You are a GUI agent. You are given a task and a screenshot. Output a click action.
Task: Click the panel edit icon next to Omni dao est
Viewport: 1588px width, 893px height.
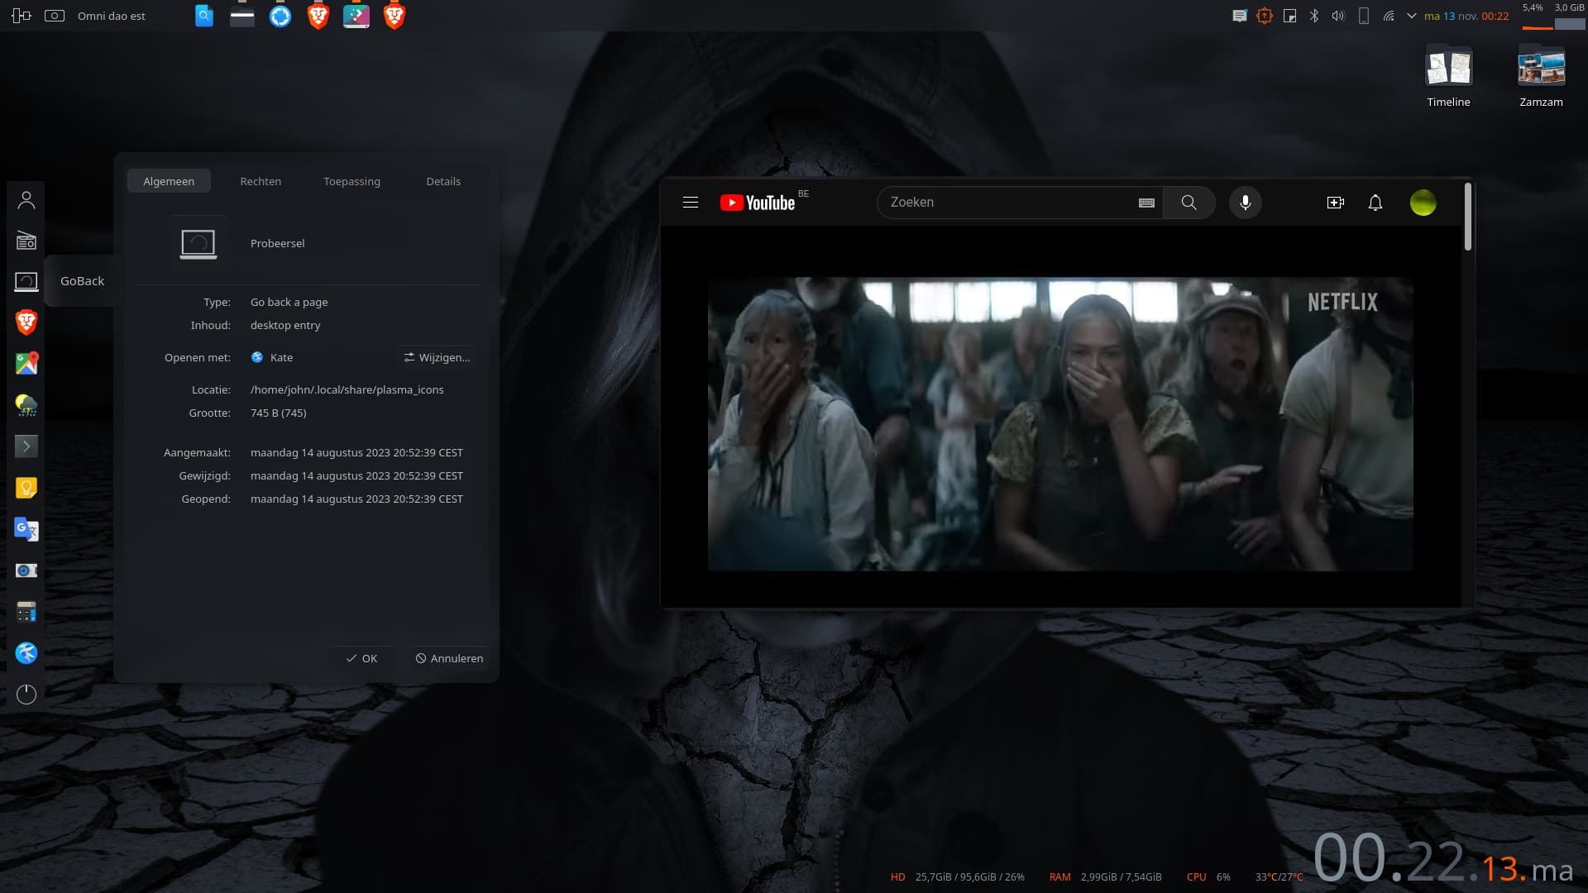pyautogui.click(x=22, y=16)
